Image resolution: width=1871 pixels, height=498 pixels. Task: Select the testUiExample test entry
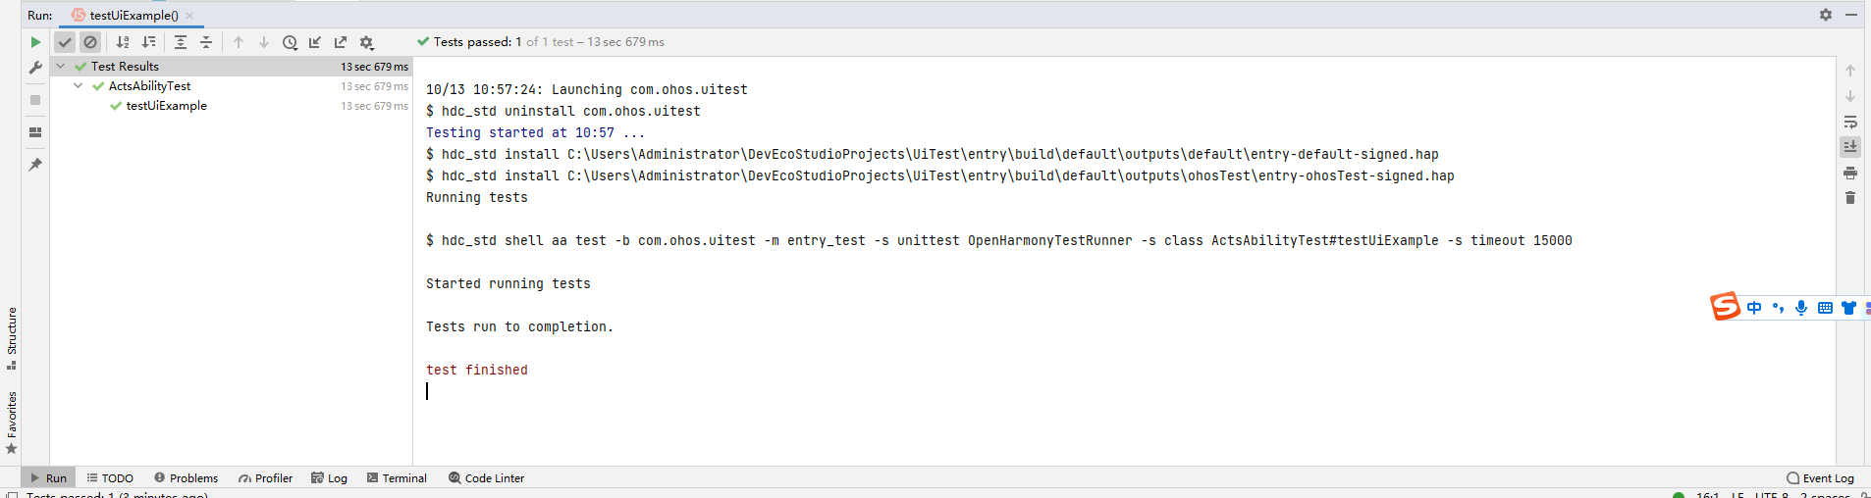(x=166, y=106)
